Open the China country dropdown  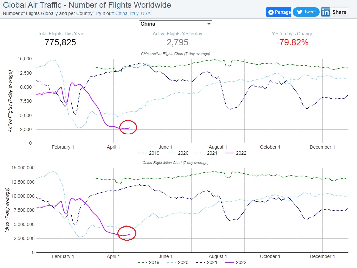pyautogui.click(x=176, y=24)
